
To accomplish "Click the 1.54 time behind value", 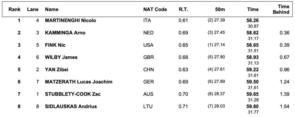I will point(284,107).
